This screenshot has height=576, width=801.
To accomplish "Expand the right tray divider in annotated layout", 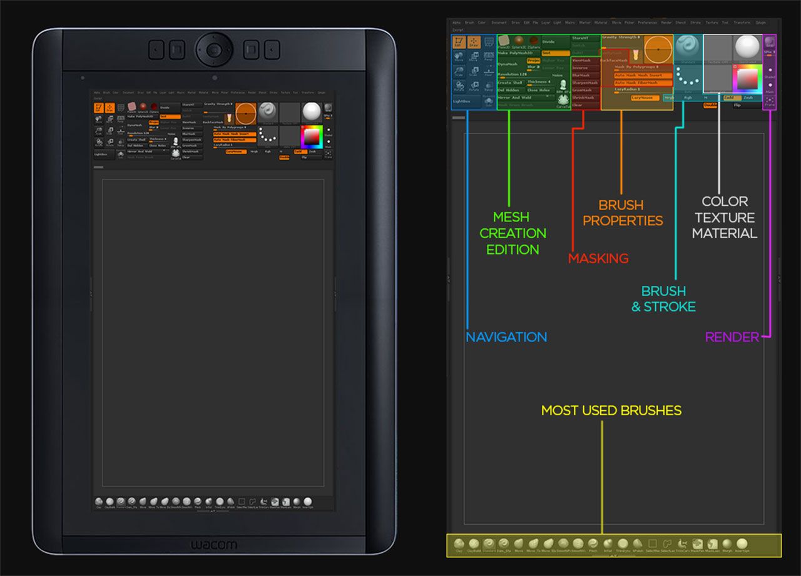I will (779, 279).
